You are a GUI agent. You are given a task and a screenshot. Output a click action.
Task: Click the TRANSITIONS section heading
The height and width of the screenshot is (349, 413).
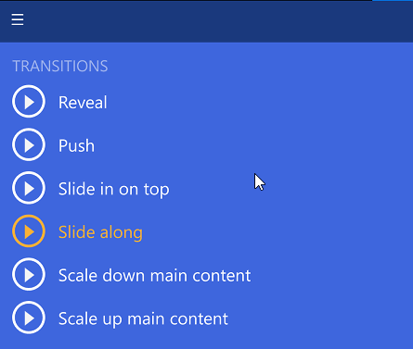60,66
